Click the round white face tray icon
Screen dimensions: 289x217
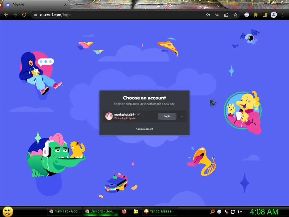point(219,211)
